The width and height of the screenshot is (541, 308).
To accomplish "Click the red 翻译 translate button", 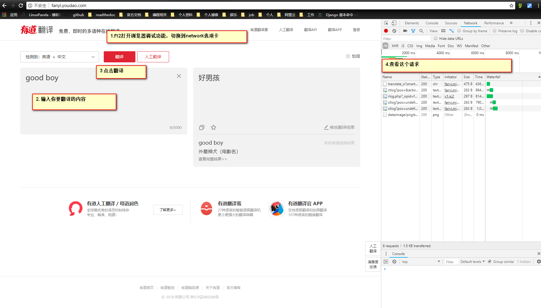I will (x=119, y=57).
